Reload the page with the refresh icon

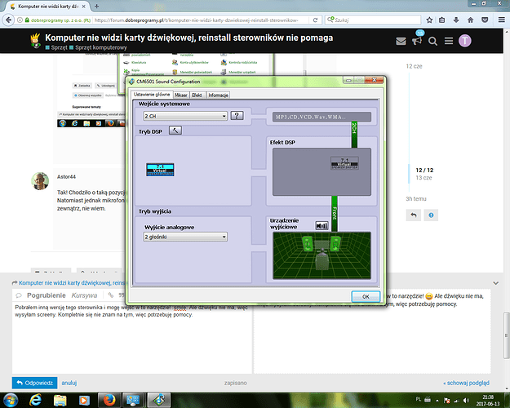coord(315,20)
